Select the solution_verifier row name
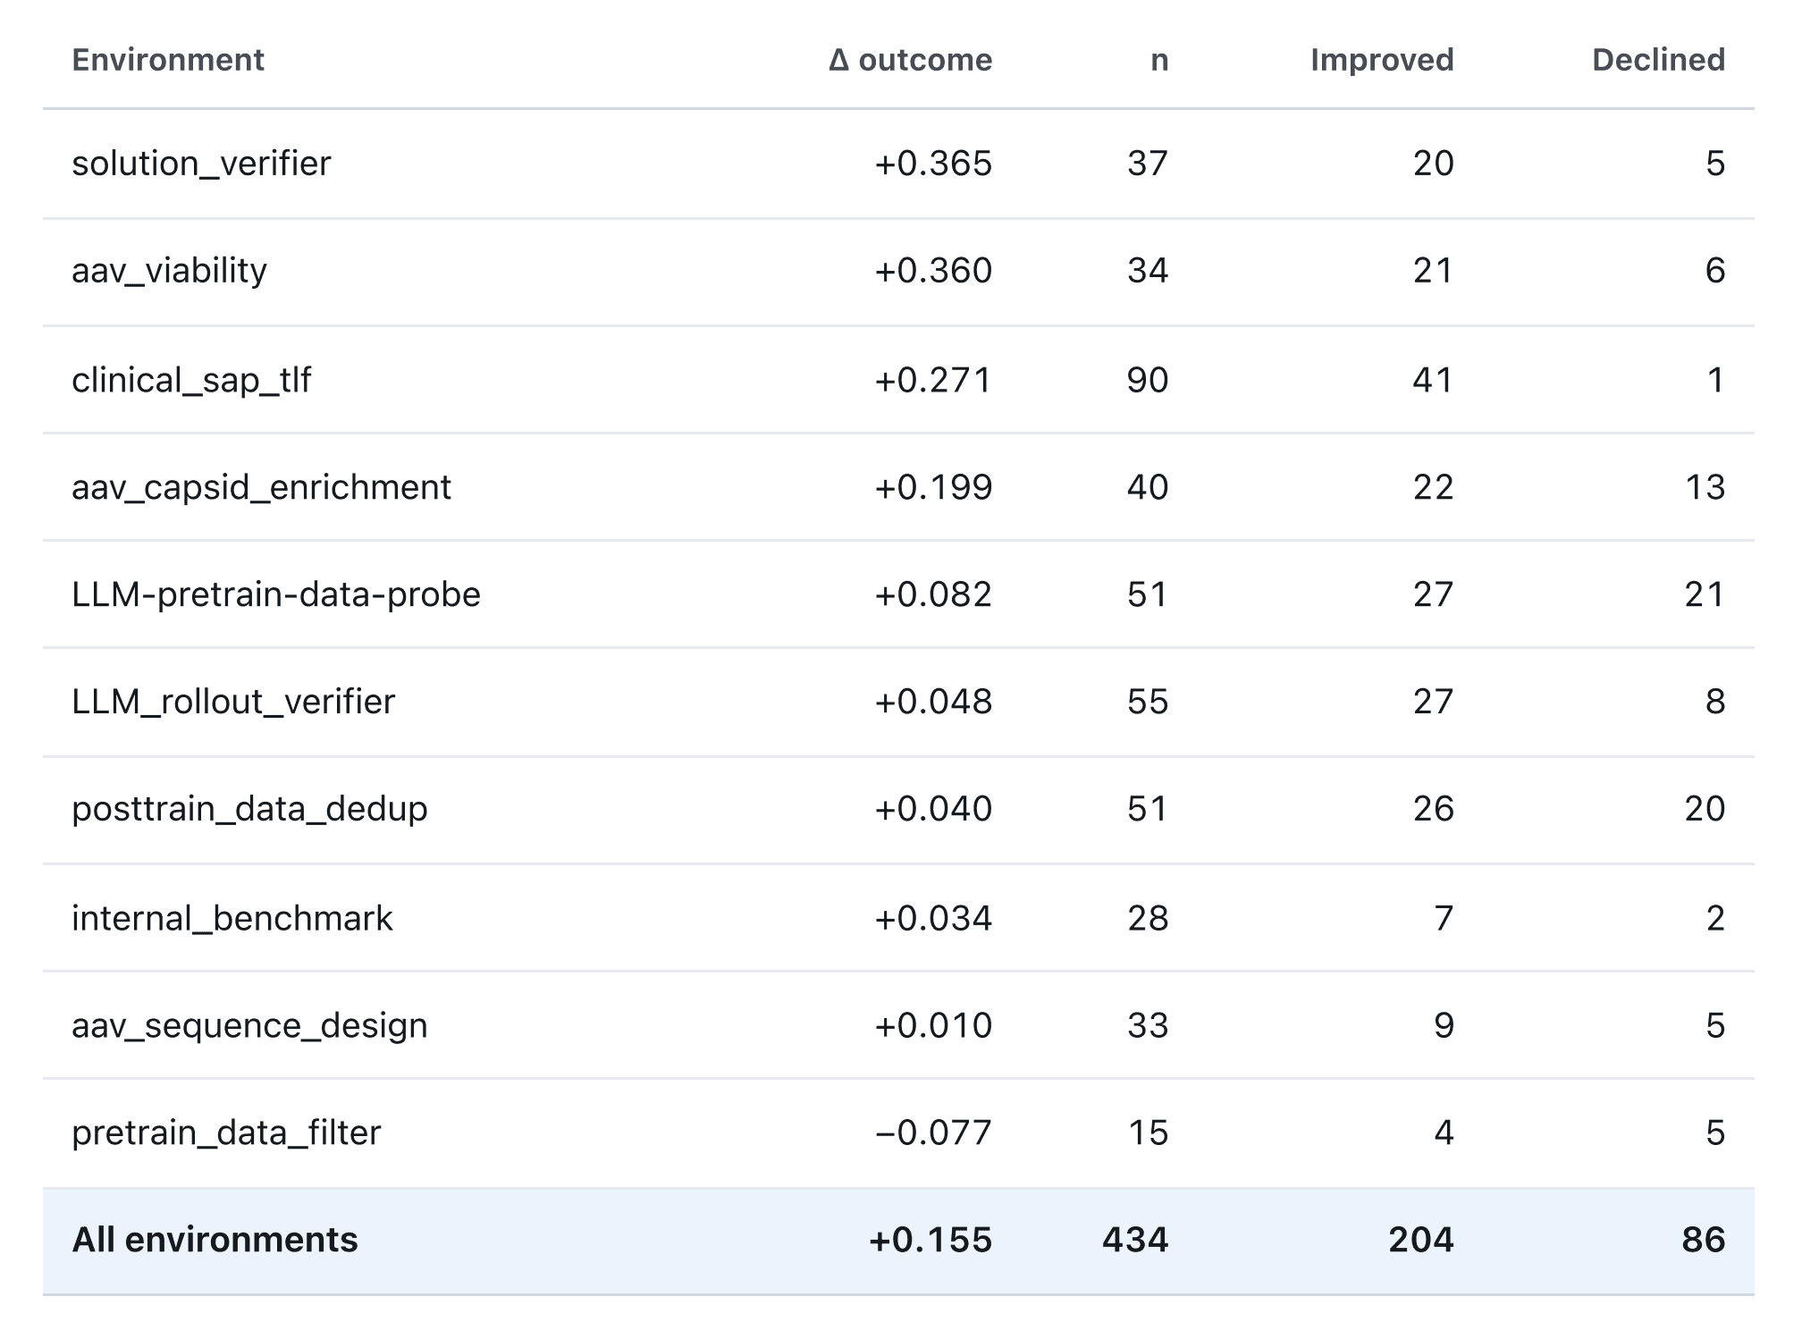 pos(201,164)
